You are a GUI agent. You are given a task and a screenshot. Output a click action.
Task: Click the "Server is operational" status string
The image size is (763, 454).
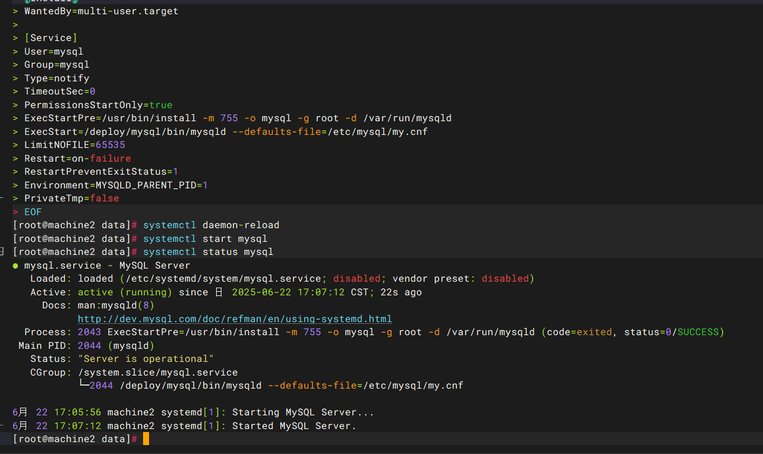[145, 359]
